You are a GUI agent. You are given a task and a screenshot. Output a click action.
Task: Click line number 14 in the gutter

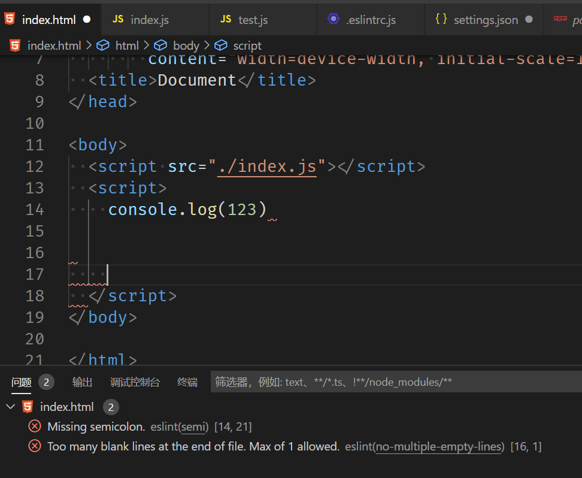click(x=35, y=210)
